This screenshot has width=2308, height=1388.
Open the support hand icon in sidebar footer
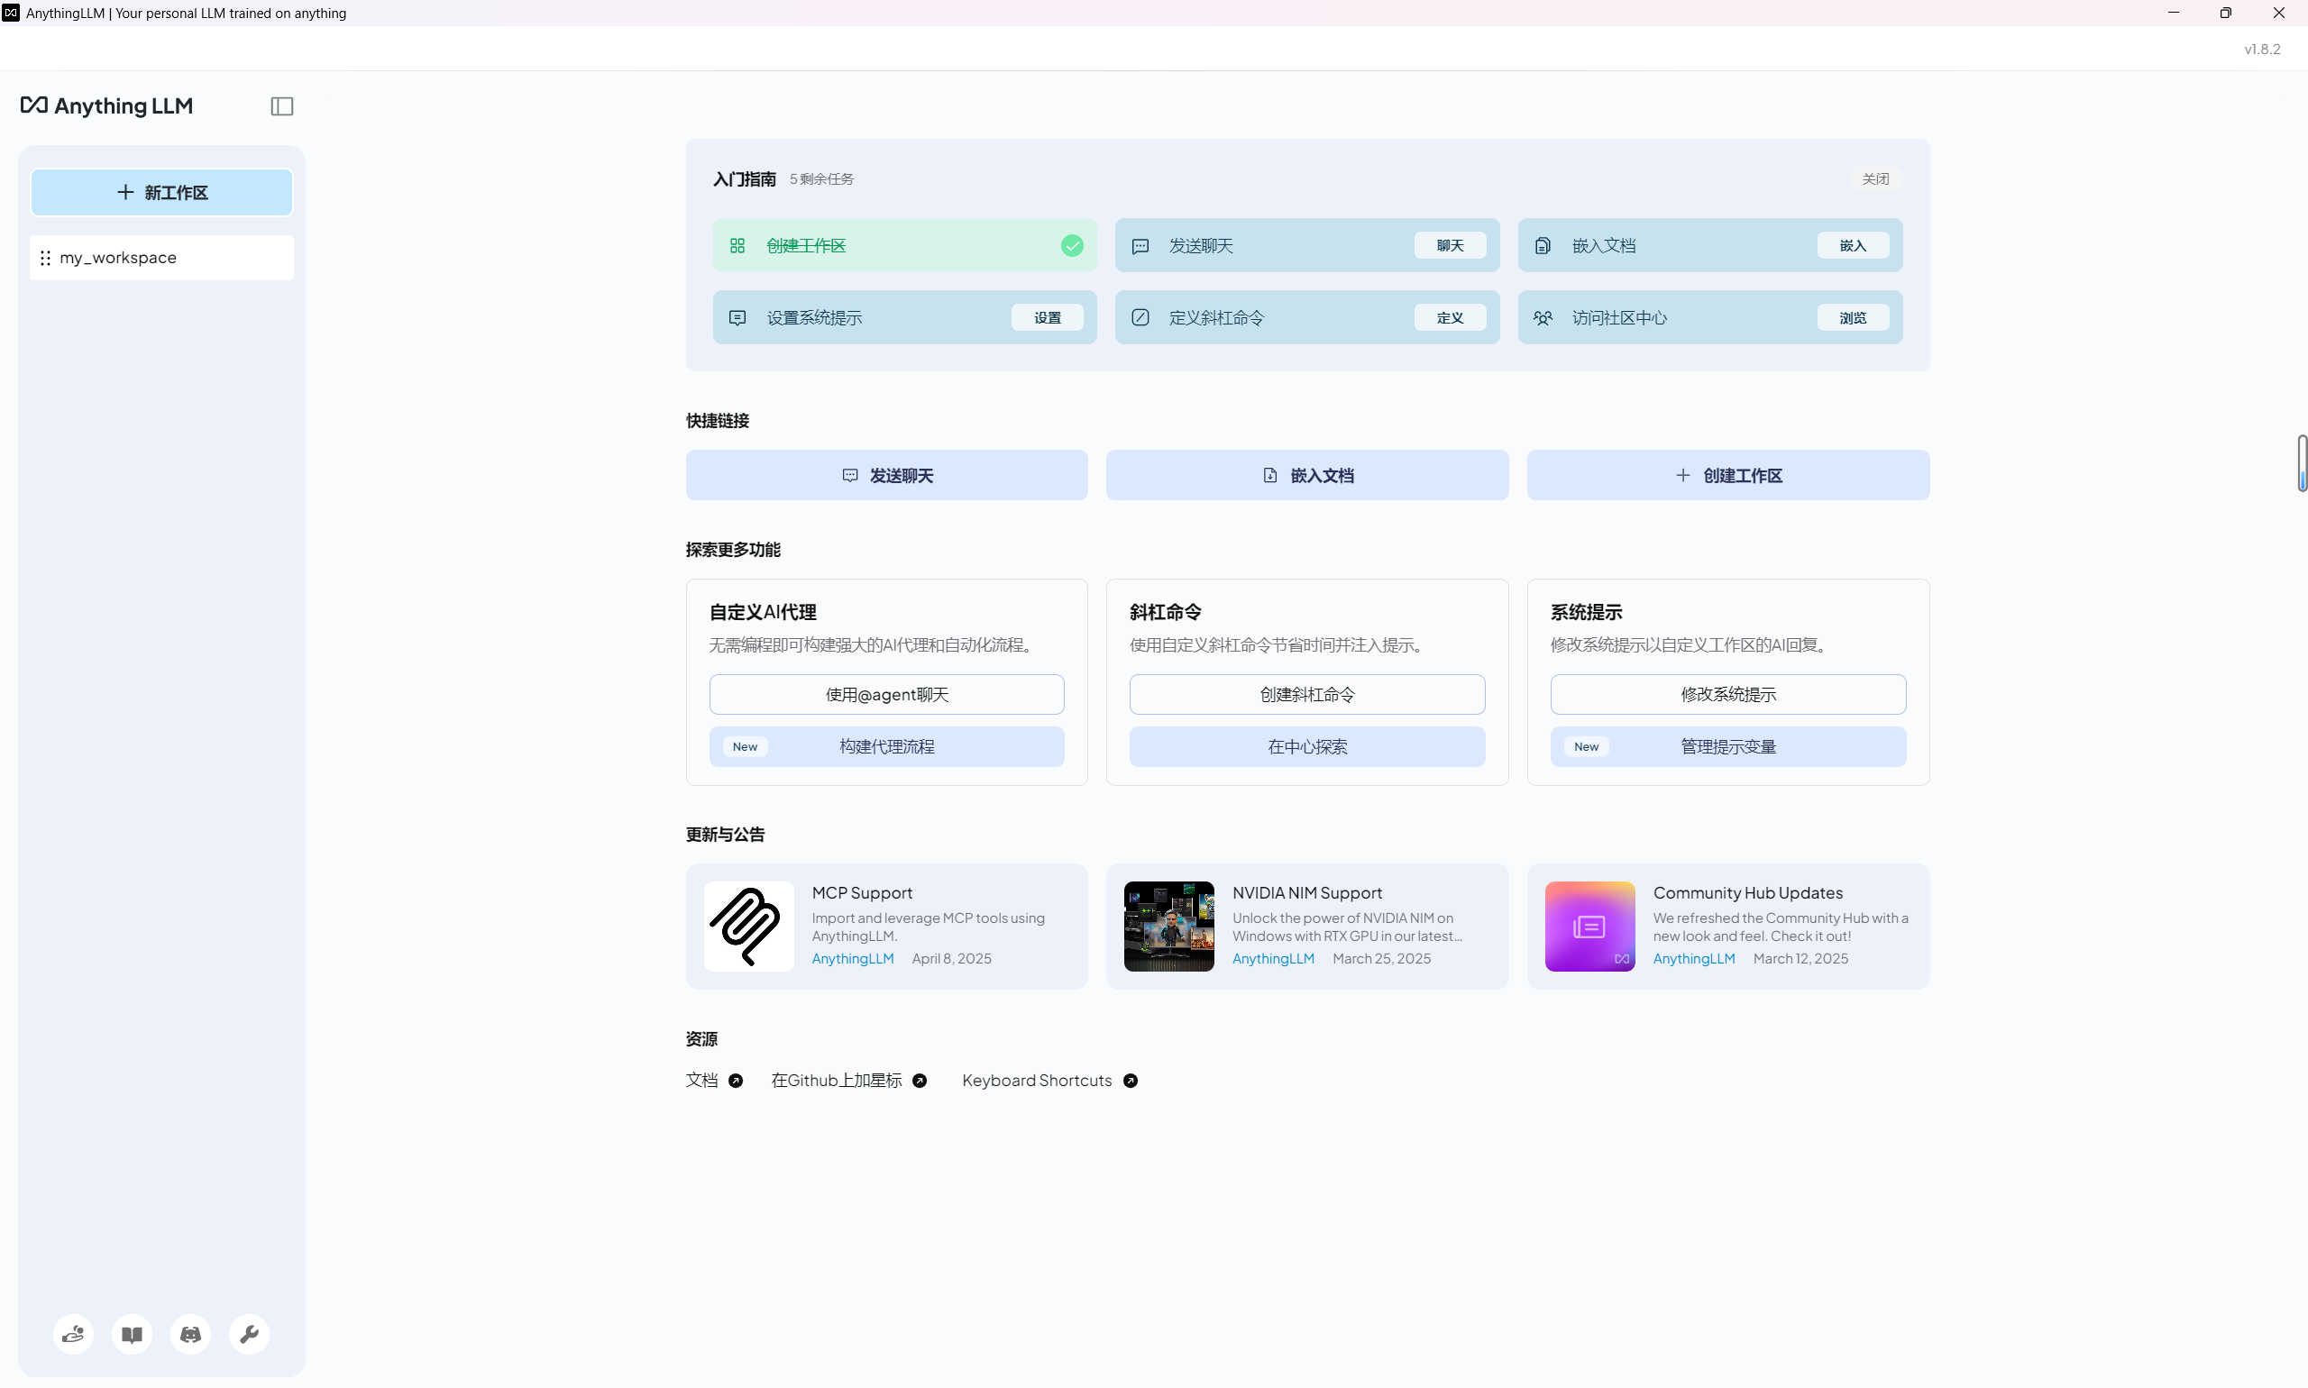point(73,1335)
